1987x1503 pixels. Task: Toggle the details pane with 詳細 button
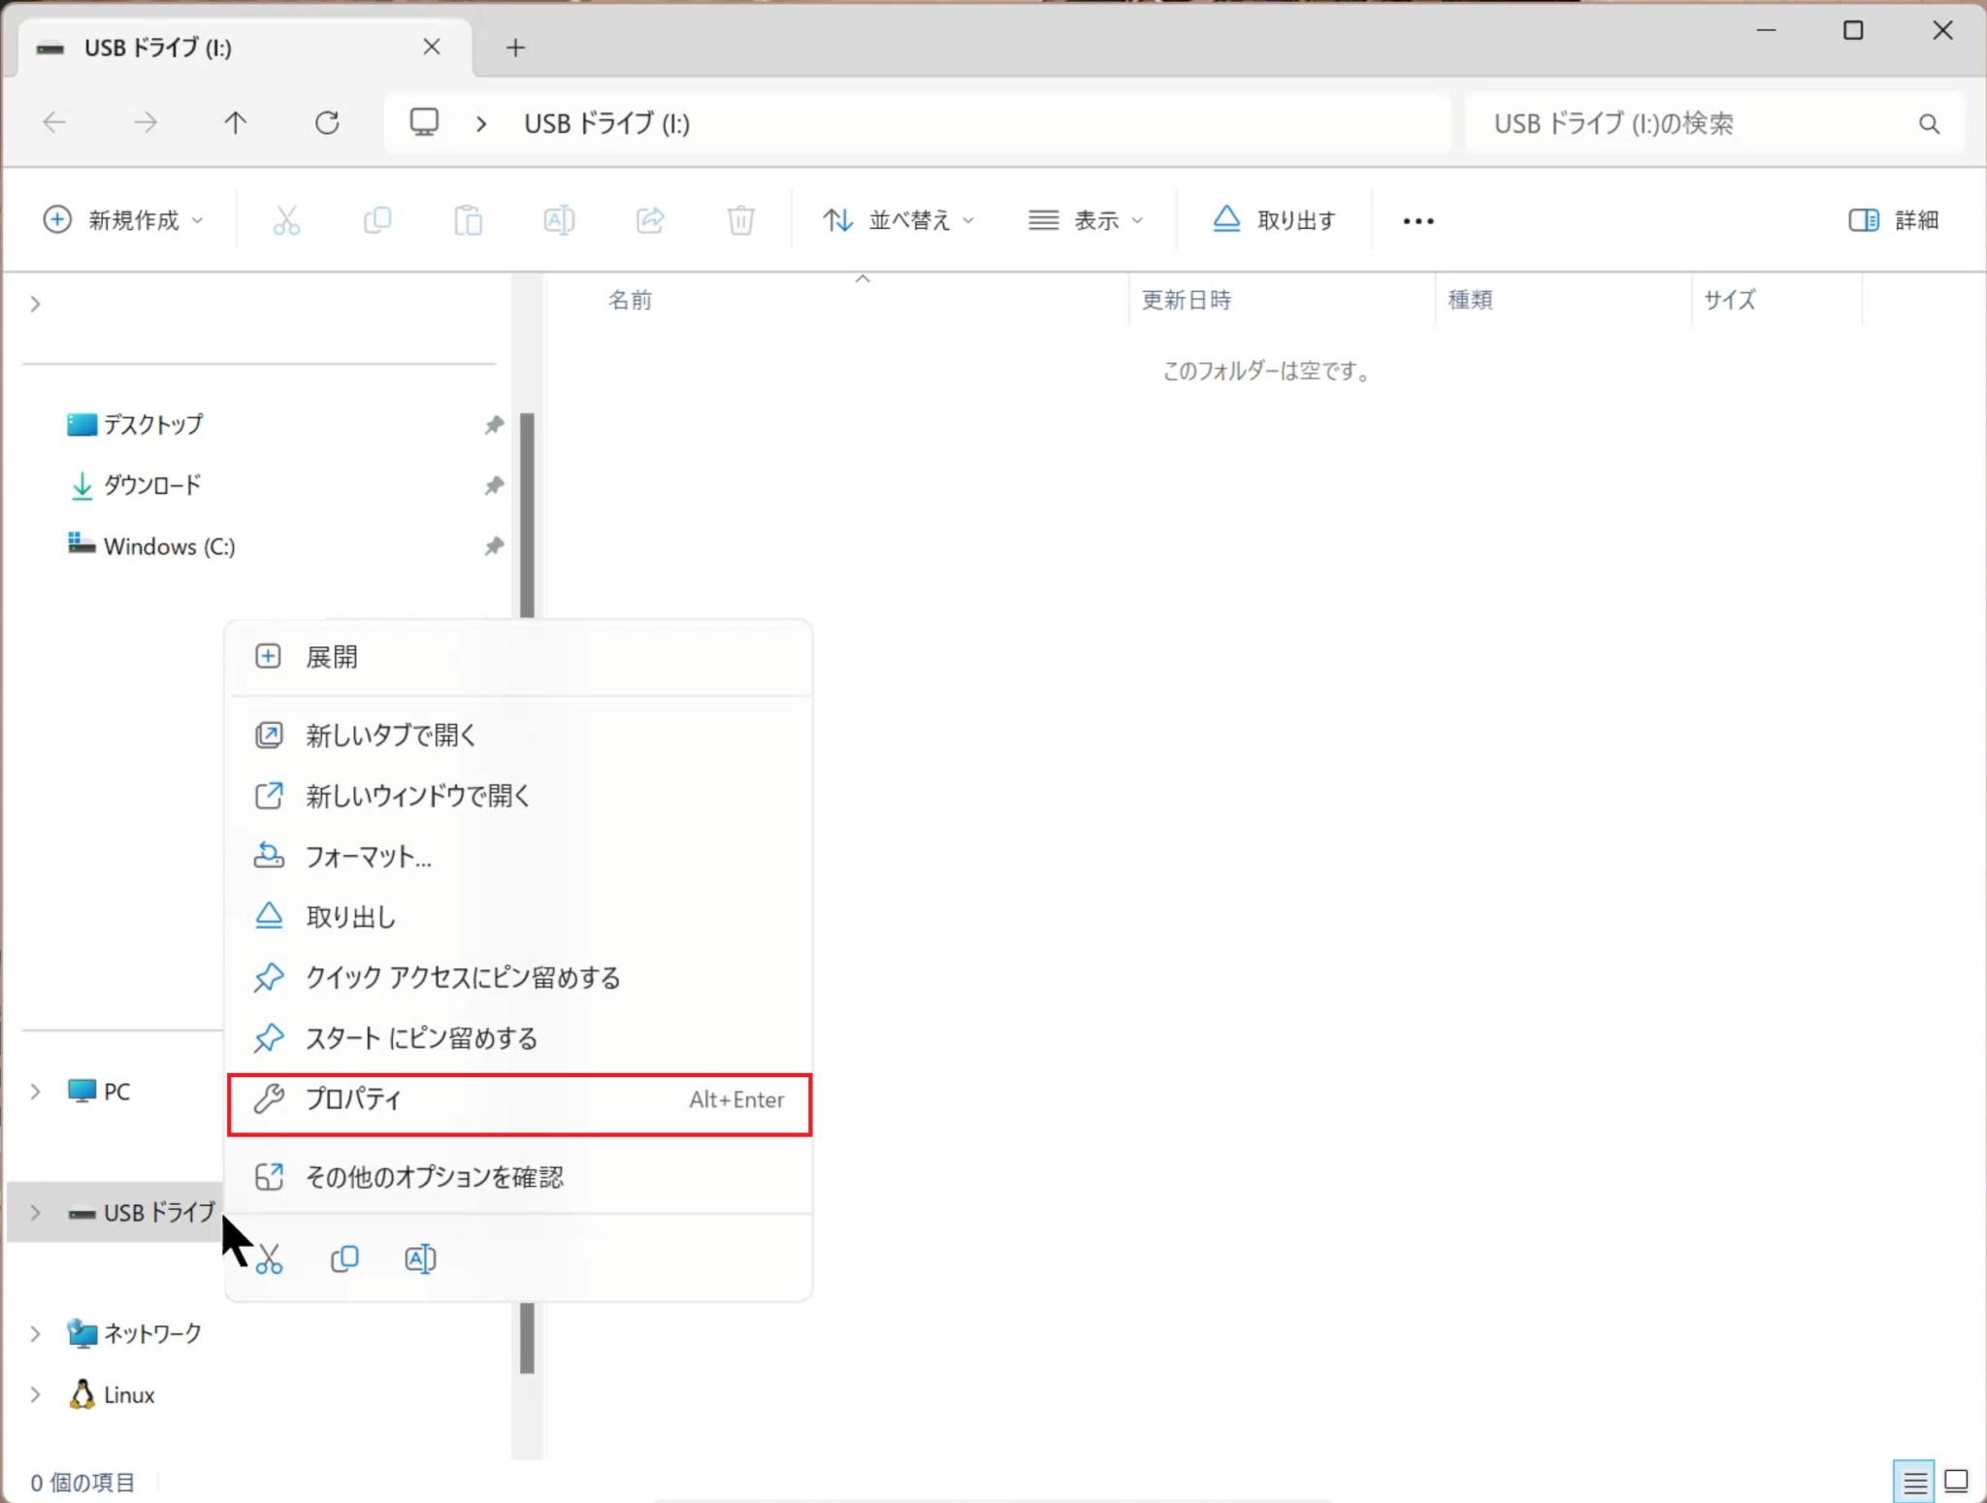pyautogui.click(x=1894, y=220)
